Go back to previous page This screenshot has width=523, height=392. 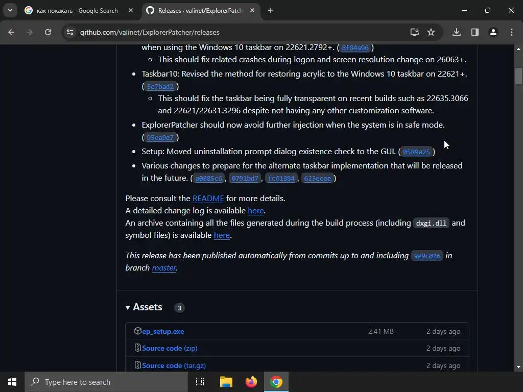pyautogui.click(x=11, y=32)
